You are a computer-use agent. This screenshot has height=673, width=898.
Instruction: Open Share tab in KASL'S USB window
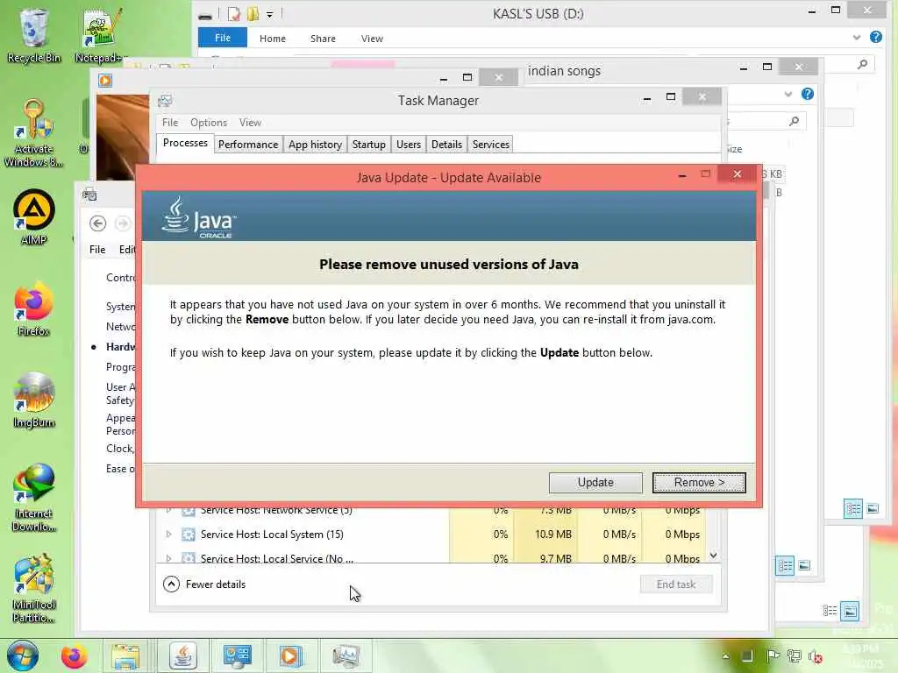pos(323,39)
